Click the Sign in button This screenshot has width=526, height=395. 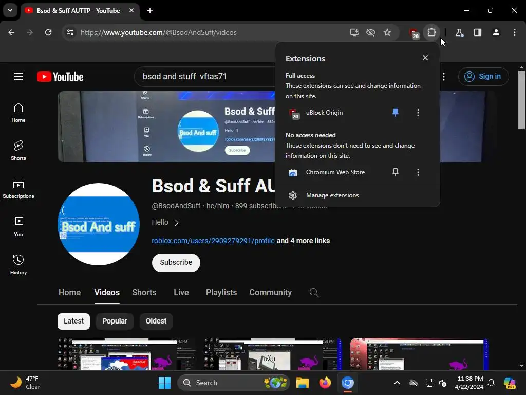click(483, 77)
